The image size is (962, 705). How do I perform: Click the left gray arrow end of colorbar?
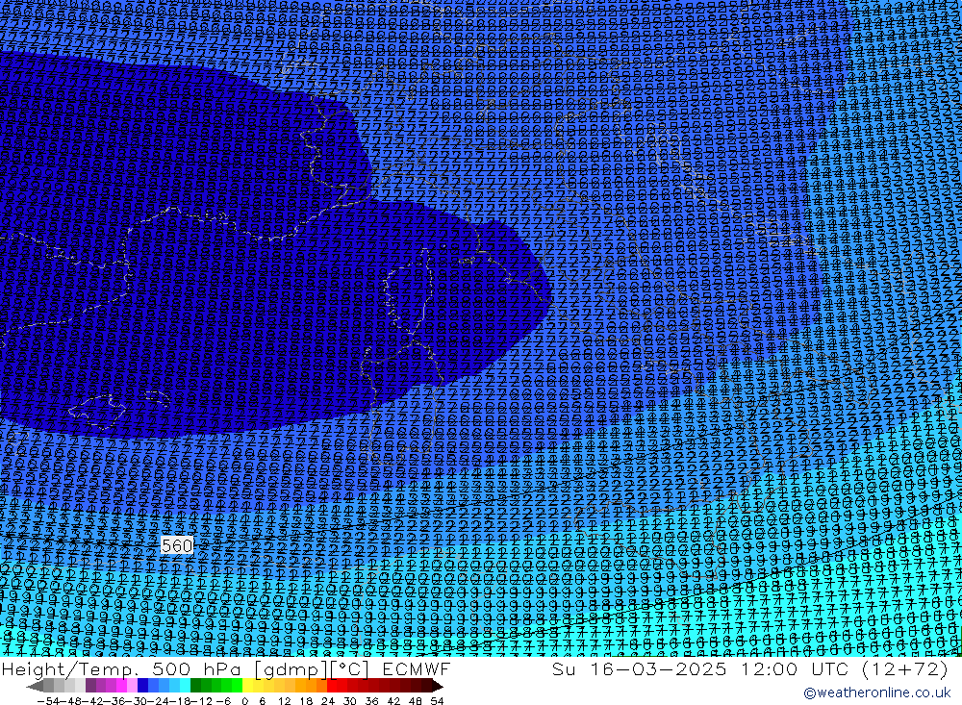click(x=35, y=685)
